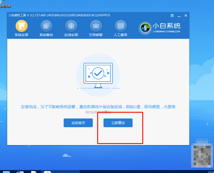
Task: Click the second taskbar pinned icon
Action: 20,172
